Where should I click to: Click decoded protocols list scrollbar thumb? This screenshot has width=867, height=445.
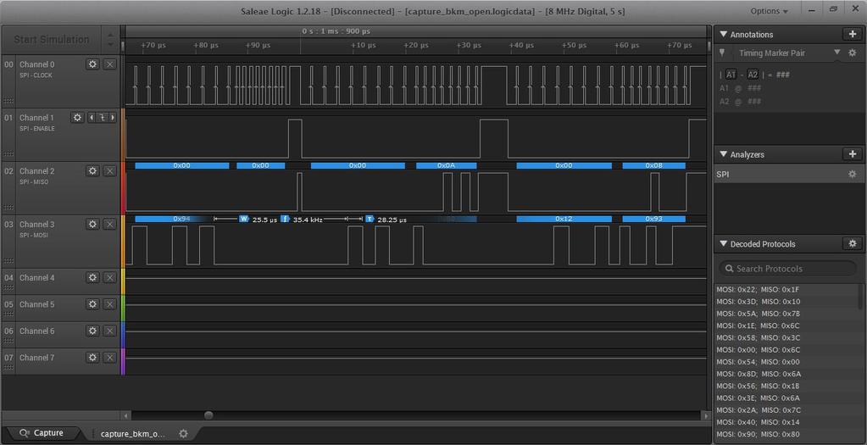[x=860, y=298]
